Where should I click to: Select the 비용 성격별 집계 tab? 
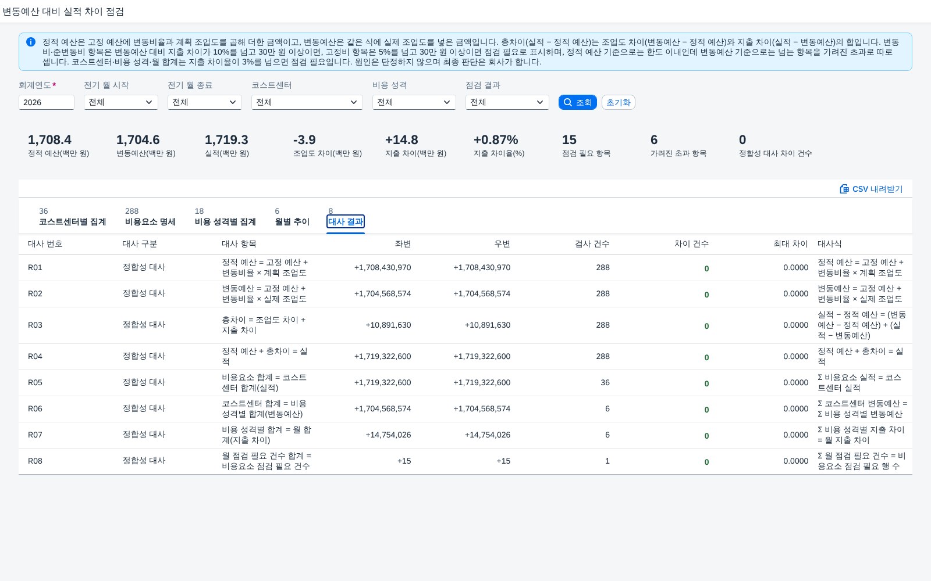[225, 221]
